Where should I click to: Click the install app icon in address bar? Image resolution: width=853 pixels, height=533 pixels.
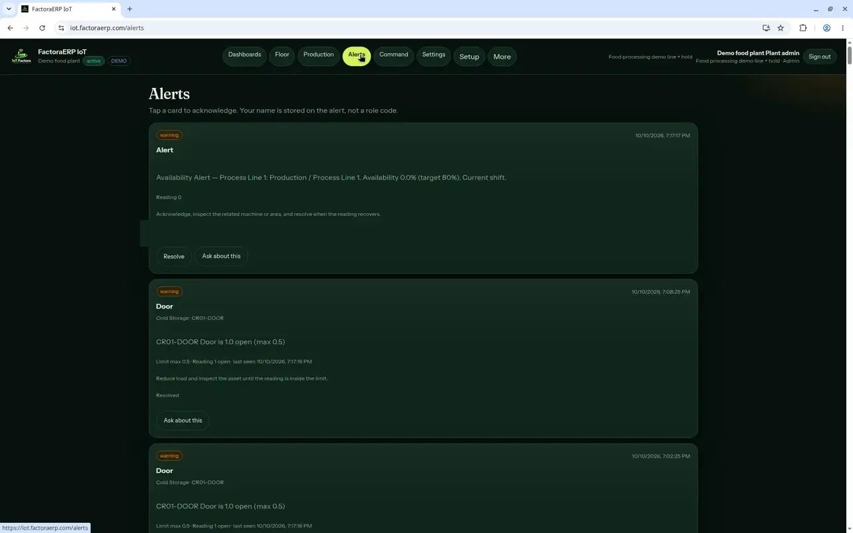(766, 28)
